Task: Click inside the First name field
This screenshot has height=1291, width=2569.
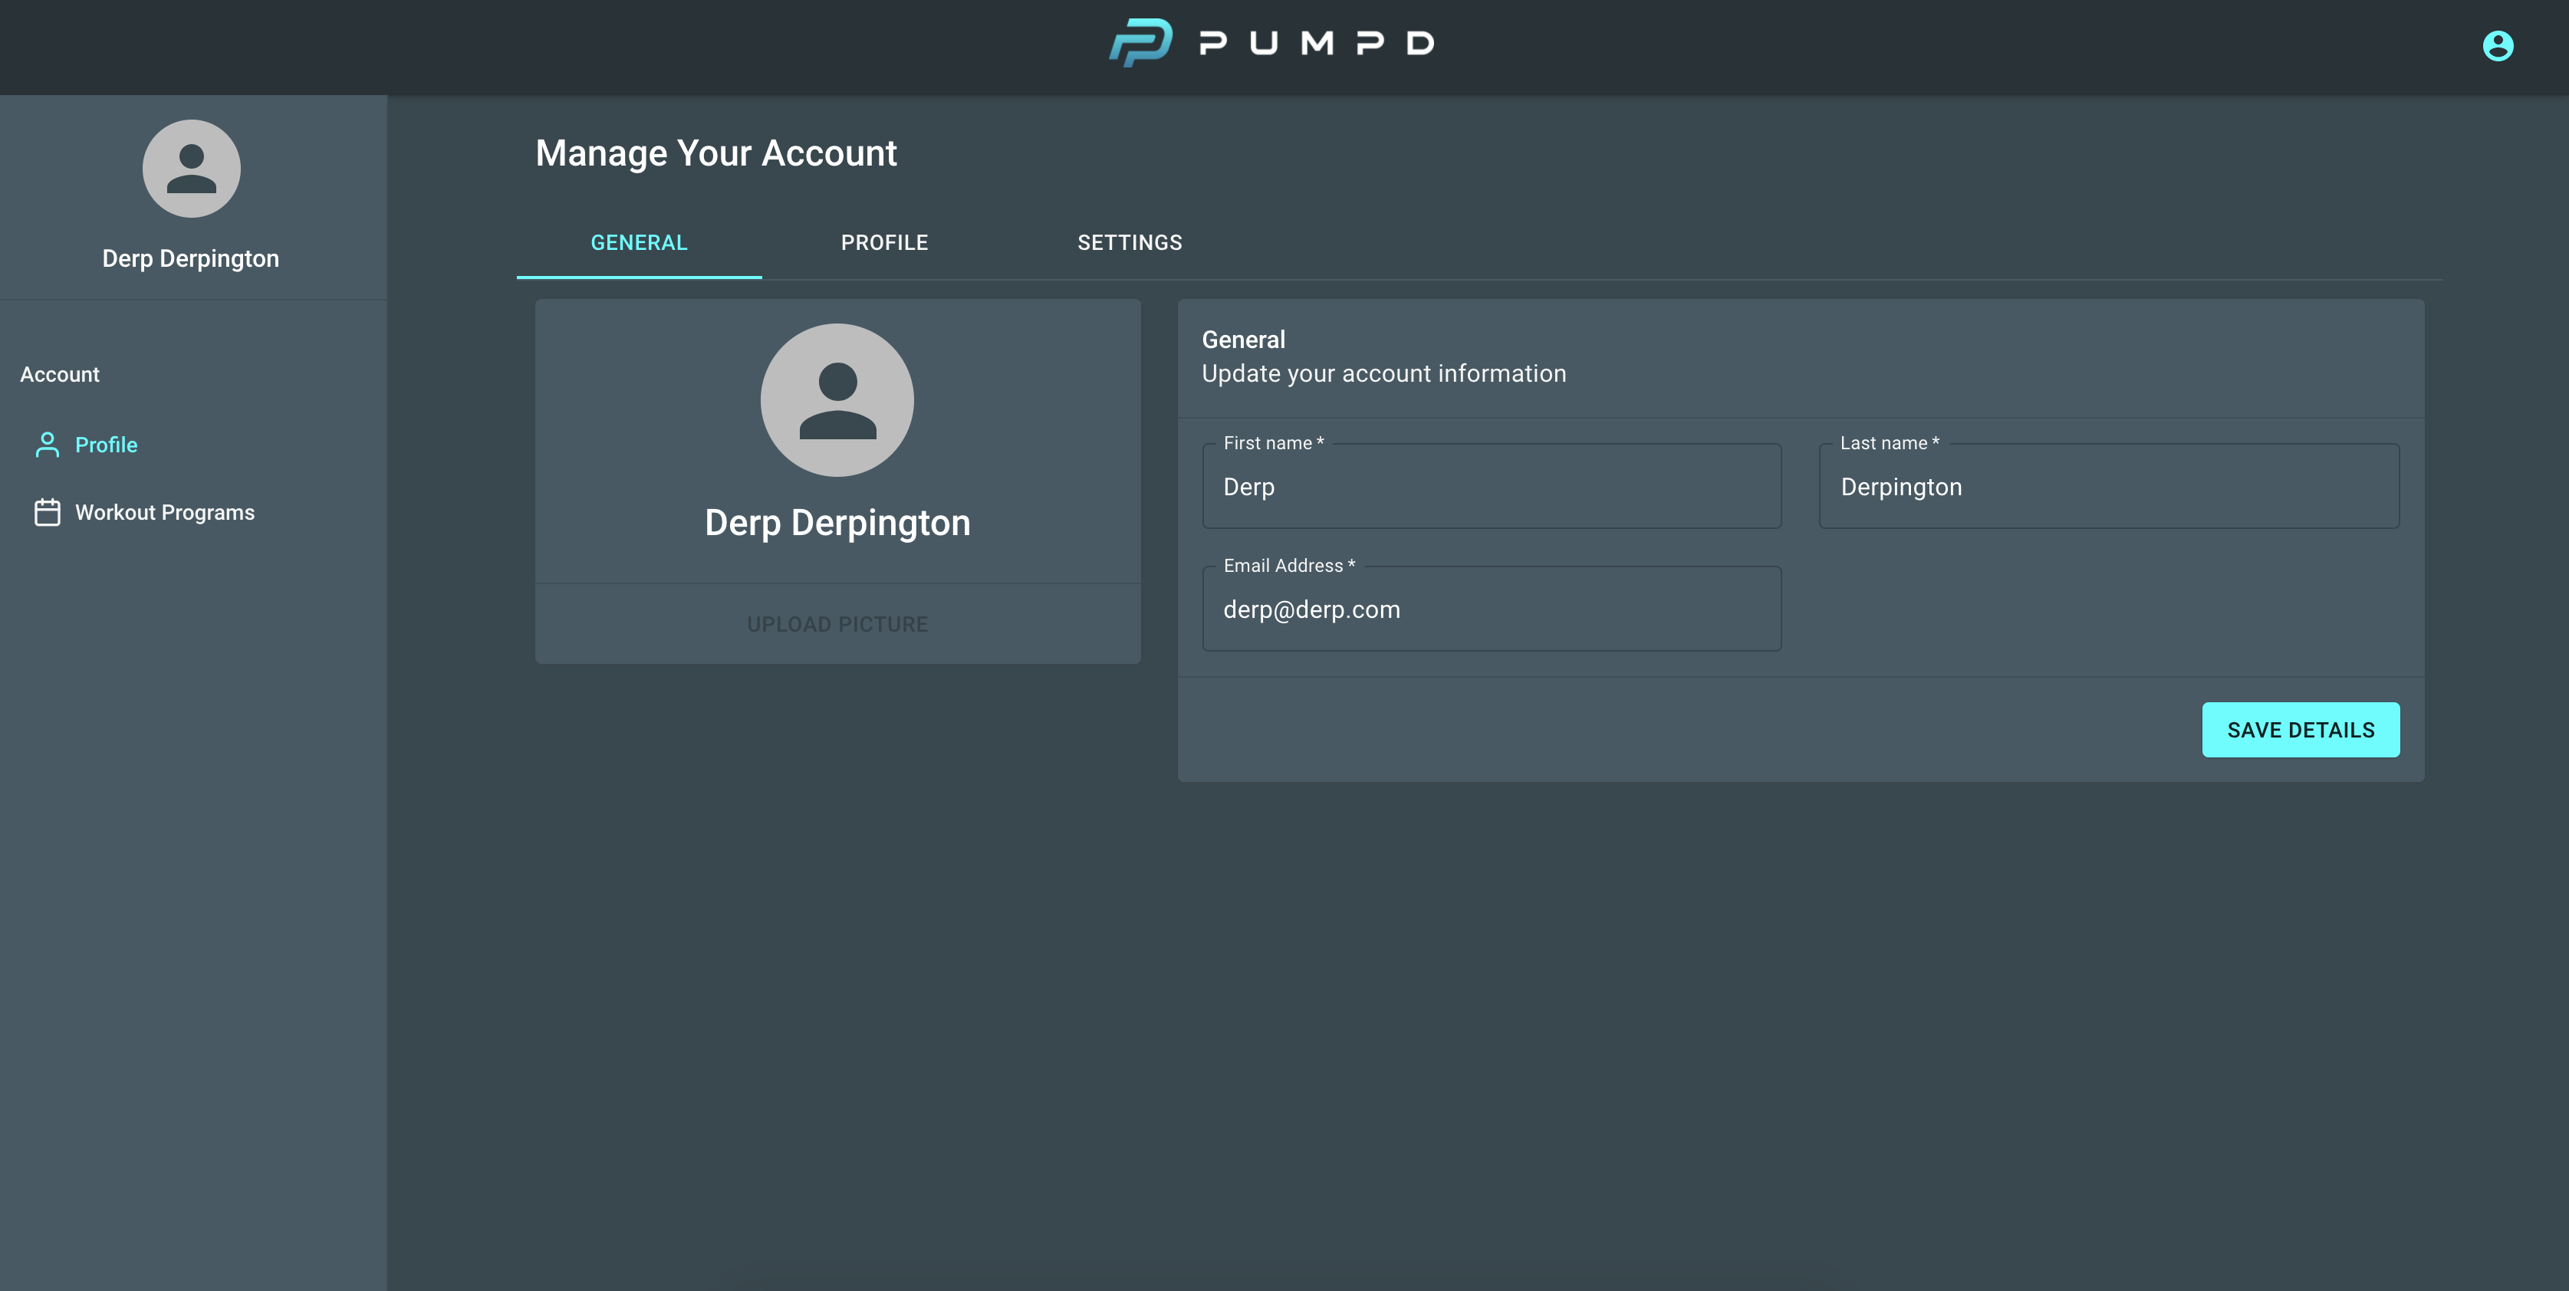Action: (1491, 487)
